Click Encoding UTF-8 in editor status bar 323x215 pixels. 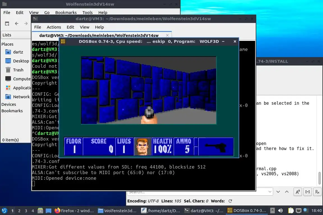pos(143,201)
